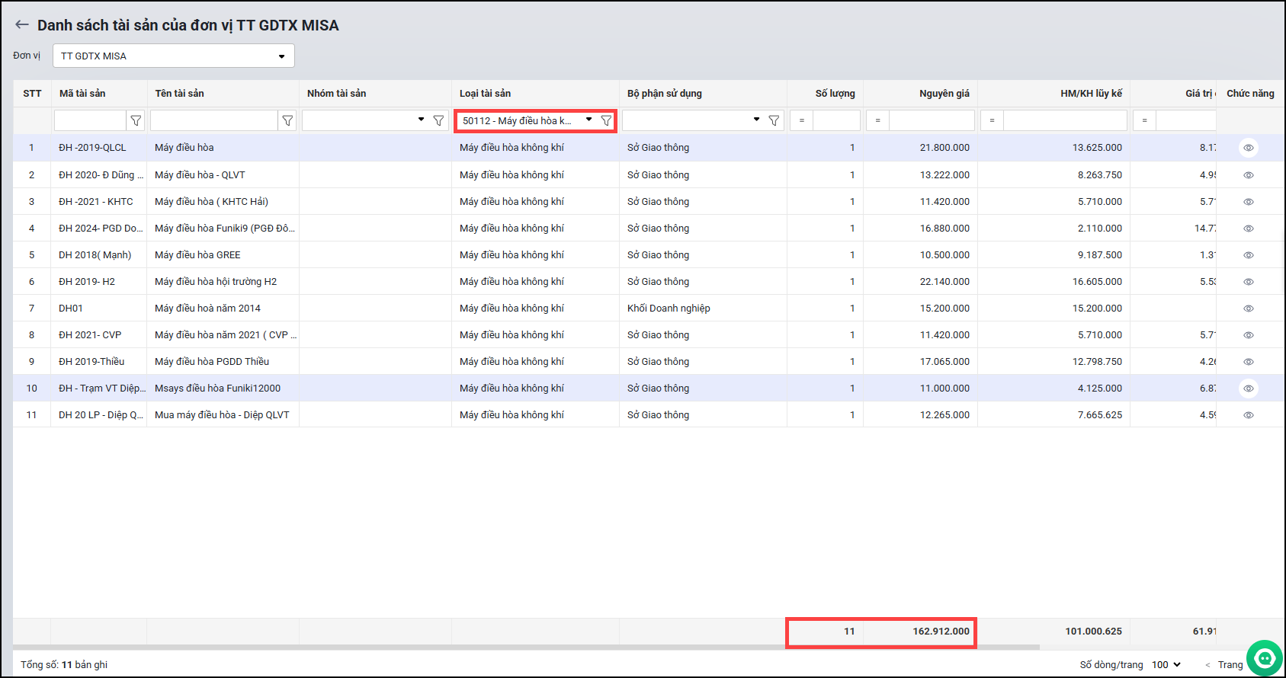Click filter icon for Tên tài sản column
The width and height of the screenshot is (1286, 678).
pyautogui.click(x=287, y=120)
